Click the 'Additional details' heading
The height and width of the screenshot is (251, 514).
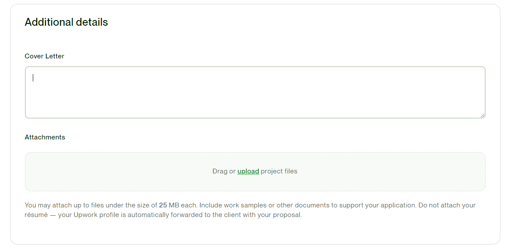(66, 22)
